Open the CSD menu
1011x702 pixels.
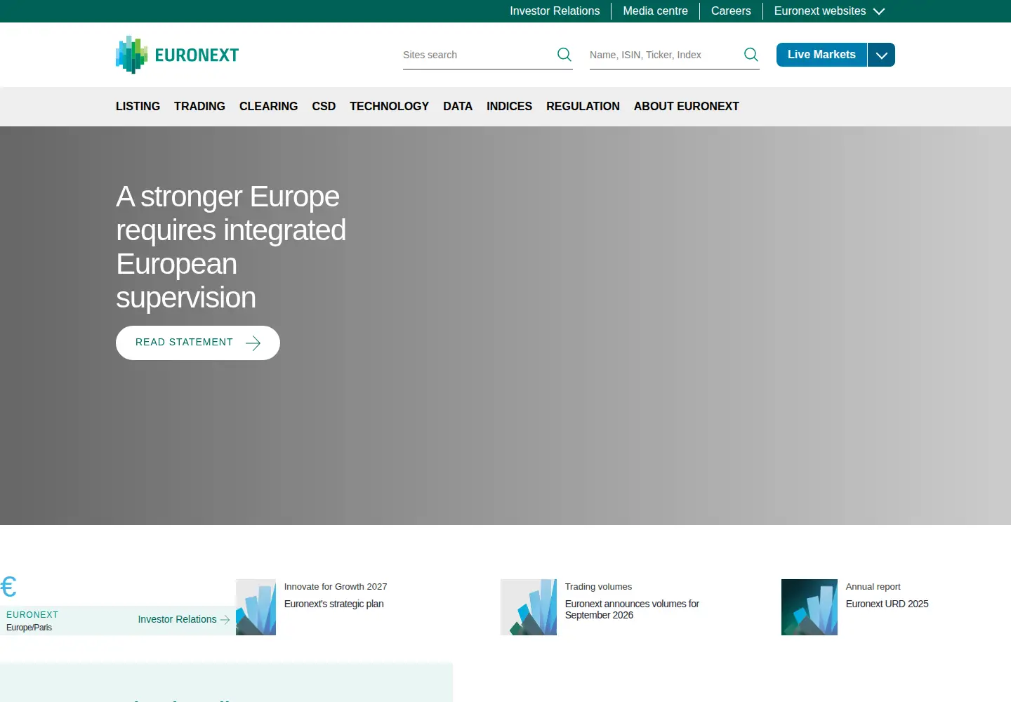point(324,107)
